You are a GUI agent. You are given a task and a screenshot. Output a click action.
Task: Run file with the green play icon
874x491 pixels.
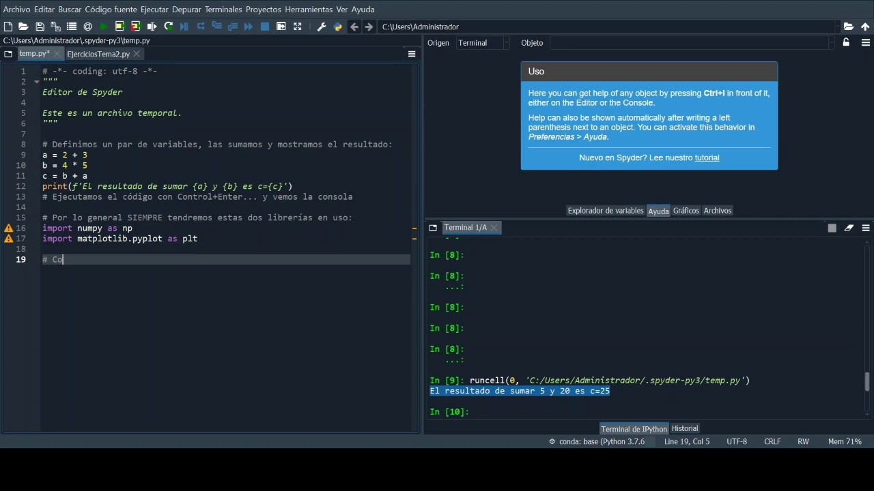click(x=104, y=27)
